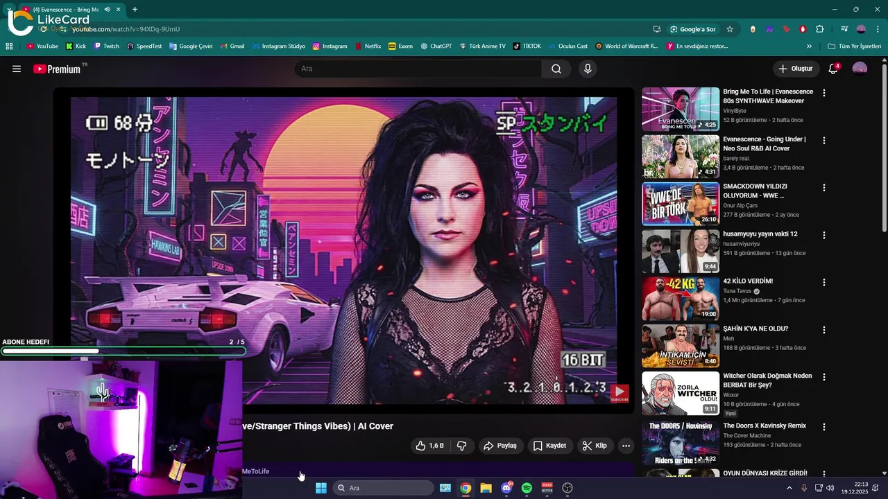The width and height of the screenshot is (888, 499).
Task: Dislike the video
Action: (462, 446)
